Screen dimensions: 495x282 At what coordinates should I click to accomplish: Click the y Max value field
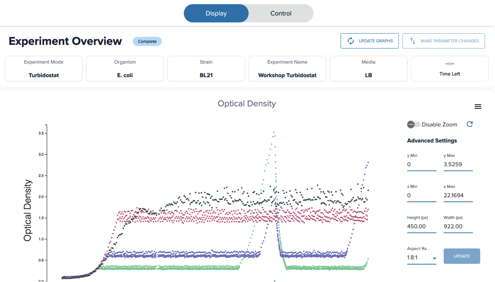[458, 165]
